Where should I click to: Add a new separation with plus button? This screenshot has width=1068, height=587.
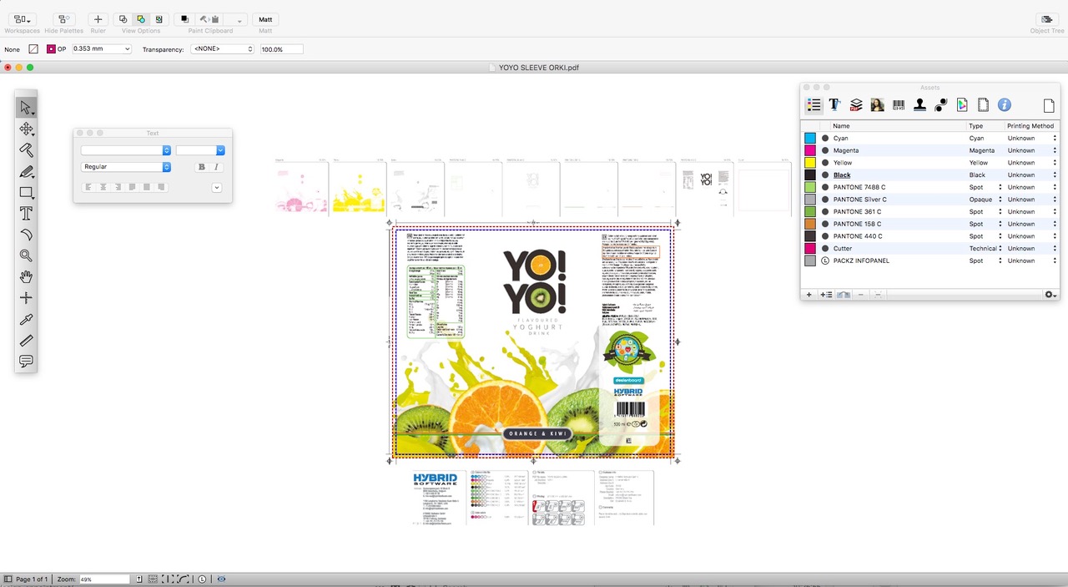tap(808, 295)
